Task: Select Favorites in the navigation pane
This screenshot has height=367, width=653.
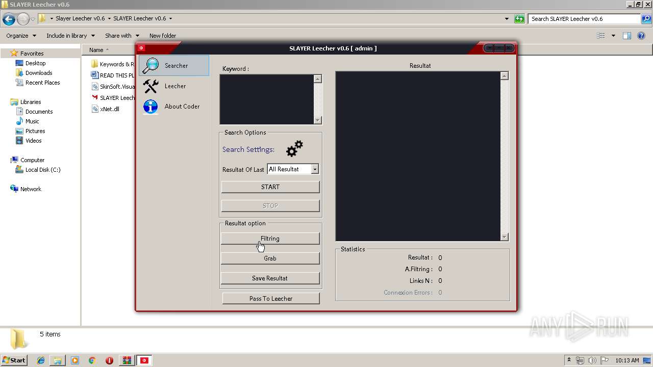Action: point(27,54)
